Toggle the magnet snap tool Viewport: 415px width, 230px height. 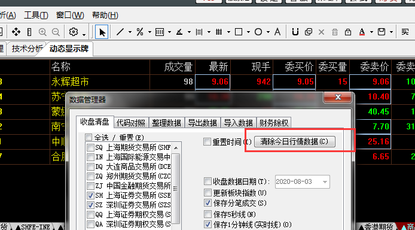[x=295, y=32]
